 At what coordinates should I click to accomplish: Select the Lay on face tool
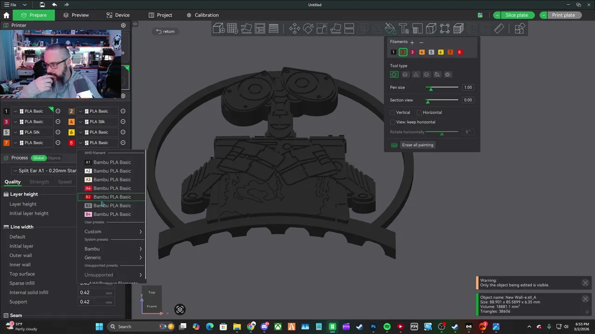tap(336, 29)
